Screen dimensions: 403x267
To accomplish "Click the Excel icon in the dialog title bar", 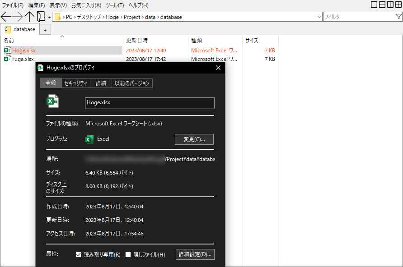I will pos(40,68).
